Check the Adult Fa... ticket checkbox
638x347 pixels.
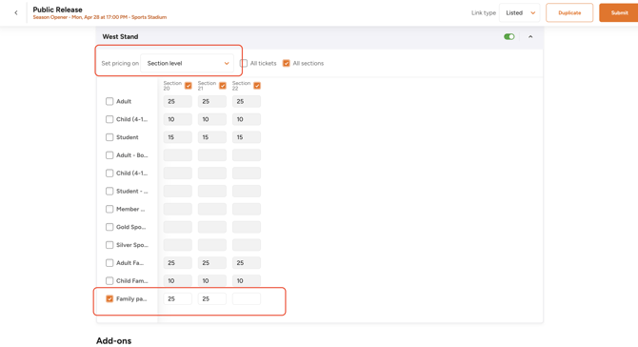point(110,263)
